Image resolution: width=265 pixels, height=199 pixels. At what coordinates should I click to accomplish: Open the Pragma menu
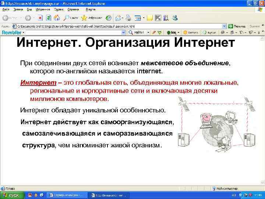click(x=91, y=10)
